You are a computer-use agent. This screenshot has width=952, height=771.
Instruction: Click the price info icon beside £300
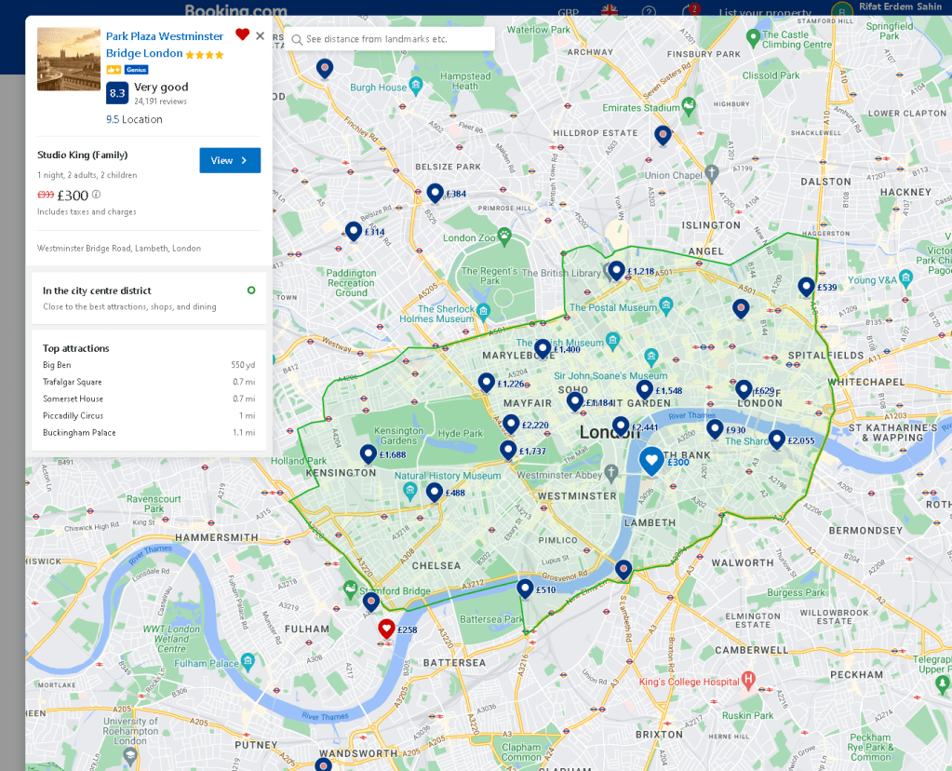pyautogui.click(x=96, y=195)
